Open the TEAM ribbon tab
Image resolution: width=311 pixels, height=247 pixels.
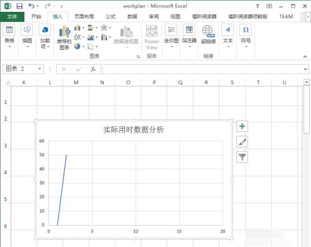point(286,17)
